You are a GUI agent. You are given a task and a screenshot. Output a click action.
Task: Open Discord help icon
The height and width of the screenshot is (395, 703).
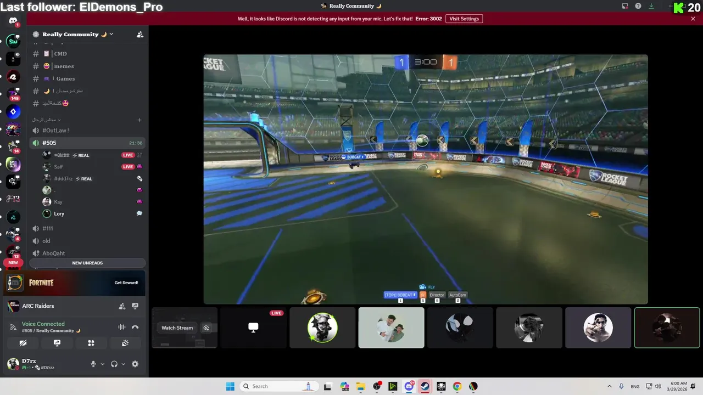pos(638,6)
